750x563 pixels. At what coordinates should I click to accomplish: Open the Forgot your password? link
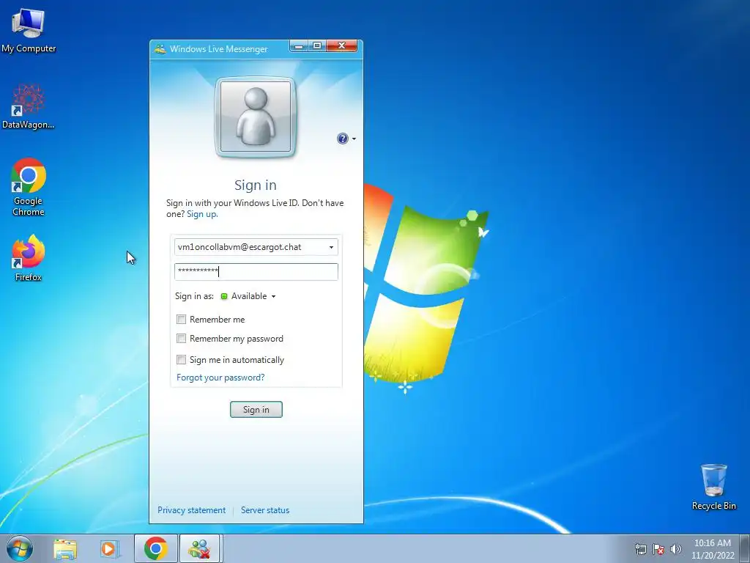tap(220, 378)
